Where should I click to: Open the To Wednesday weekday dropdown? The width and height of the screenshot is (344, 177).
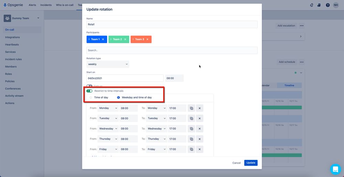[x=157, y=129]
